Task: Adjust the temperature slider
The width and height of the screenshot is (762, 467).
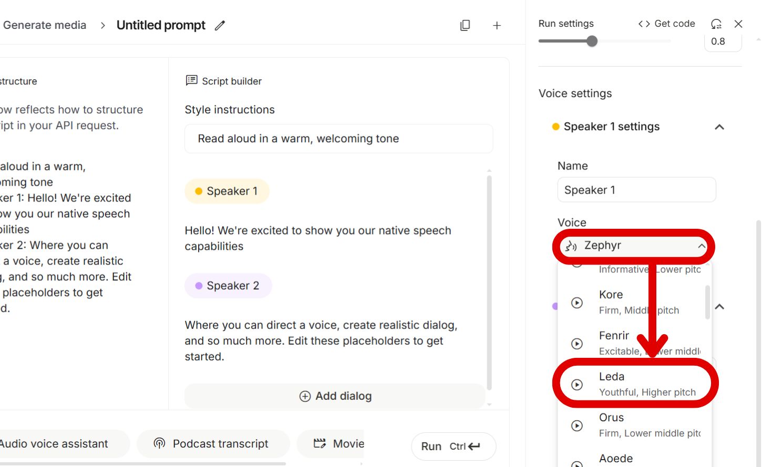Action: (593, 40)
